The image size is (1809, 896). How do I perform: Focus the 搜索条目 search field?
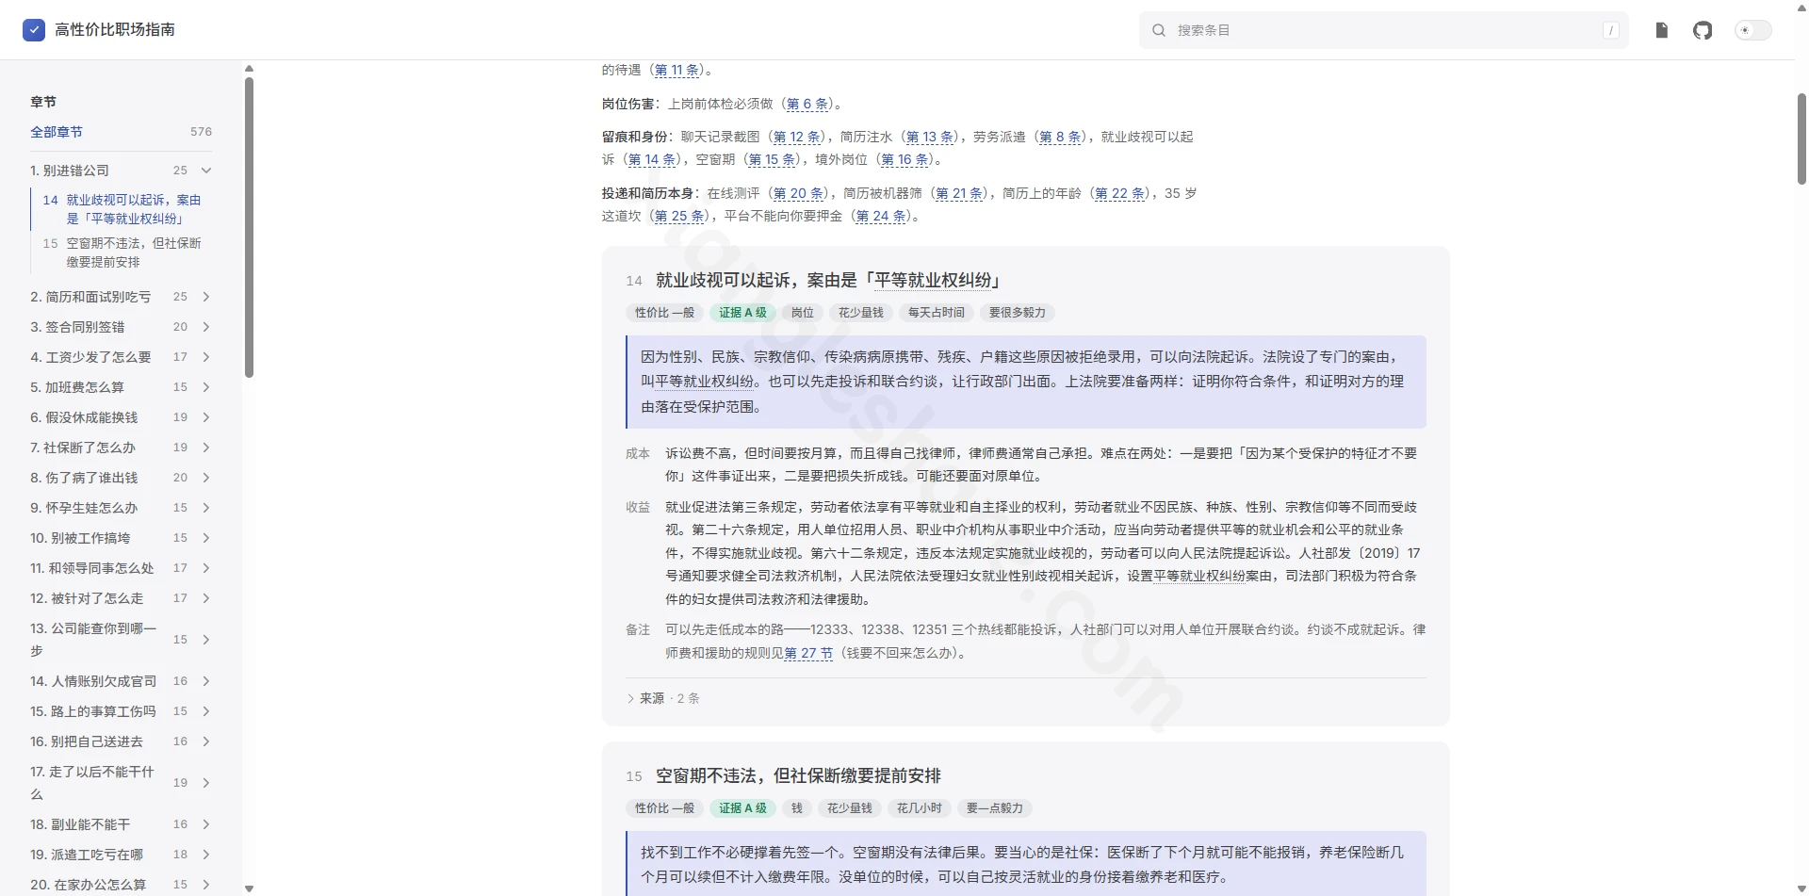[1383, 30]
